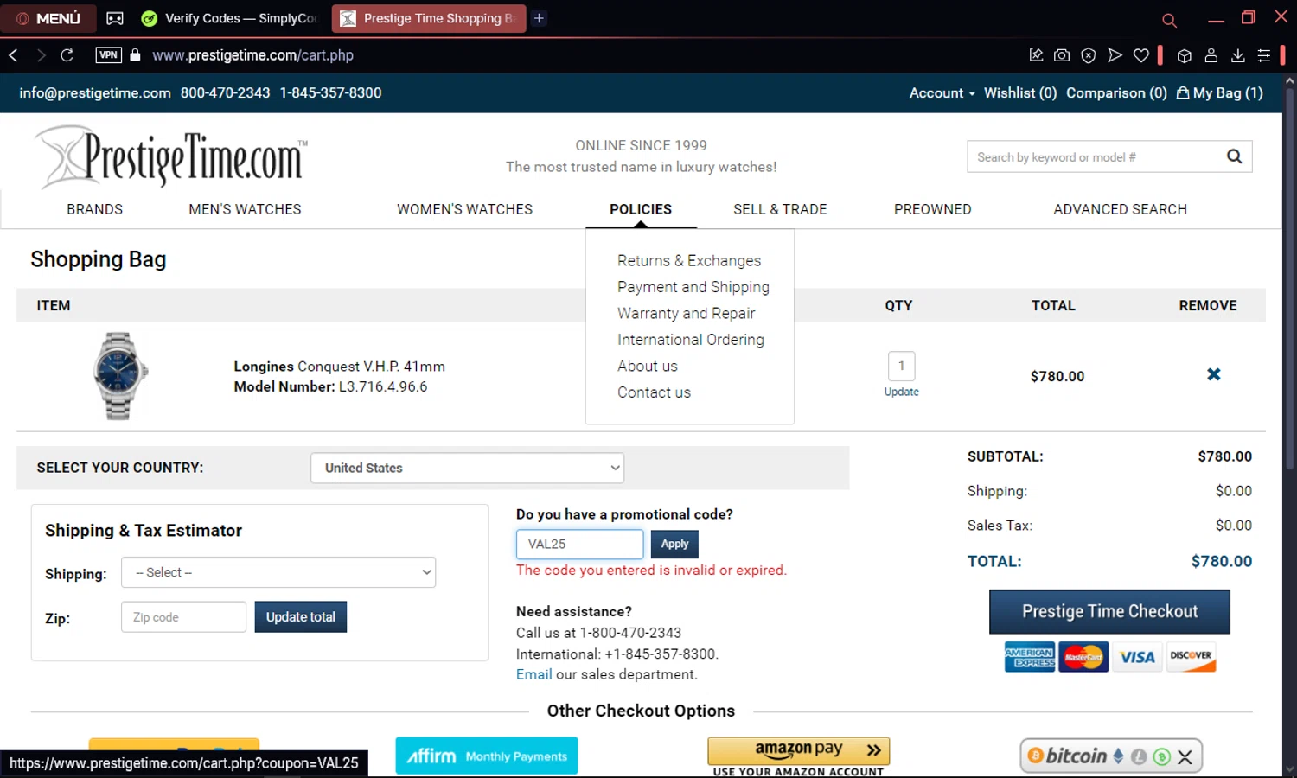This screenshot has width=1297, height=778.
Task: Select Payment and Shipping menu entry
Action: click(693, 287)
